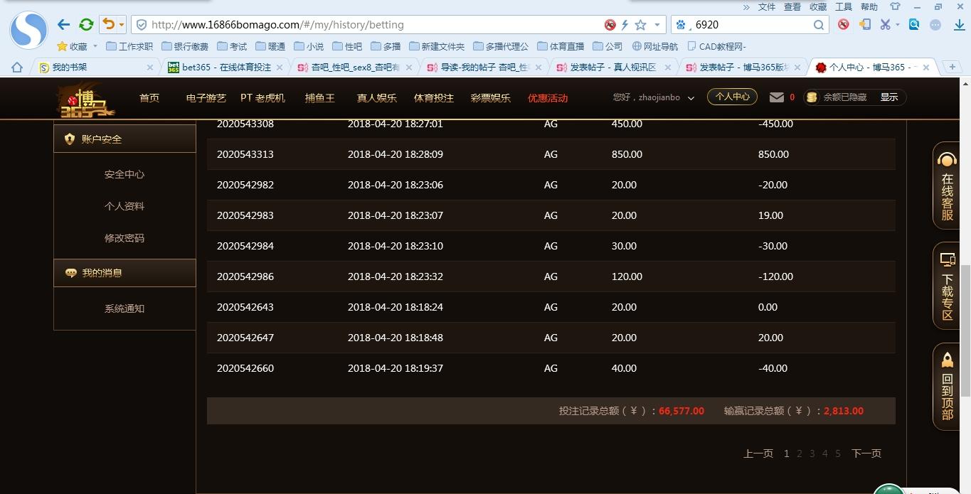
Task: Open the downloads arrow icon
Action: 959,25
